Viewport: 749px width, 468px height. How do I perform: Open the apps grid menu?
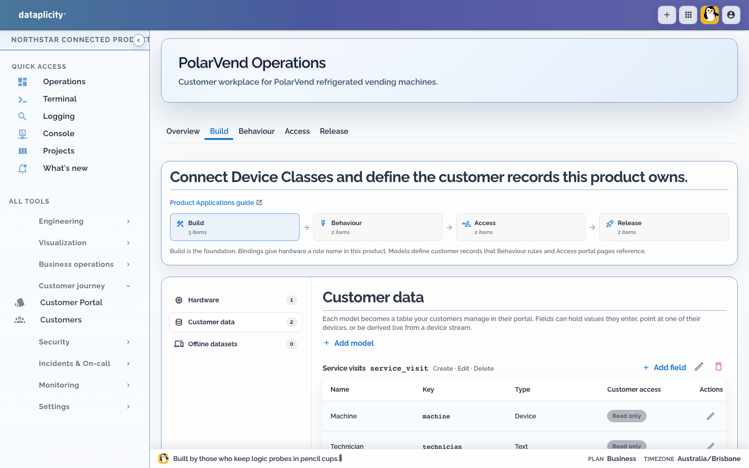[x=688, y=15]
